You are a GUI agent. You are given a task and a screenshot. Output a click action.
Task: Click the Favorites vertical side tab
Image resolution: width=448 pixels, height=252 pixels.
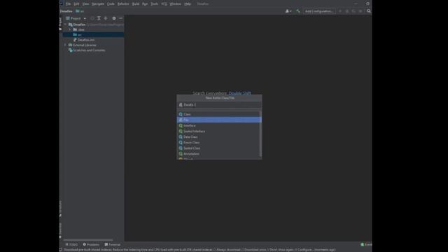pyautogui.click(x=60, y=230)
